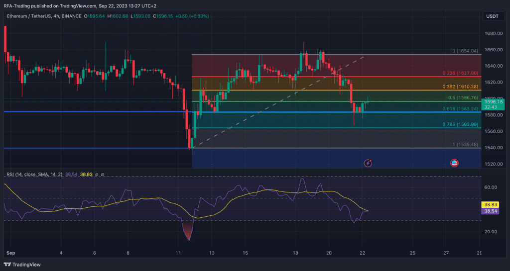Click the close price C1596.15
This screenshot has width=510, height=271.
click(x=163, y=16)
